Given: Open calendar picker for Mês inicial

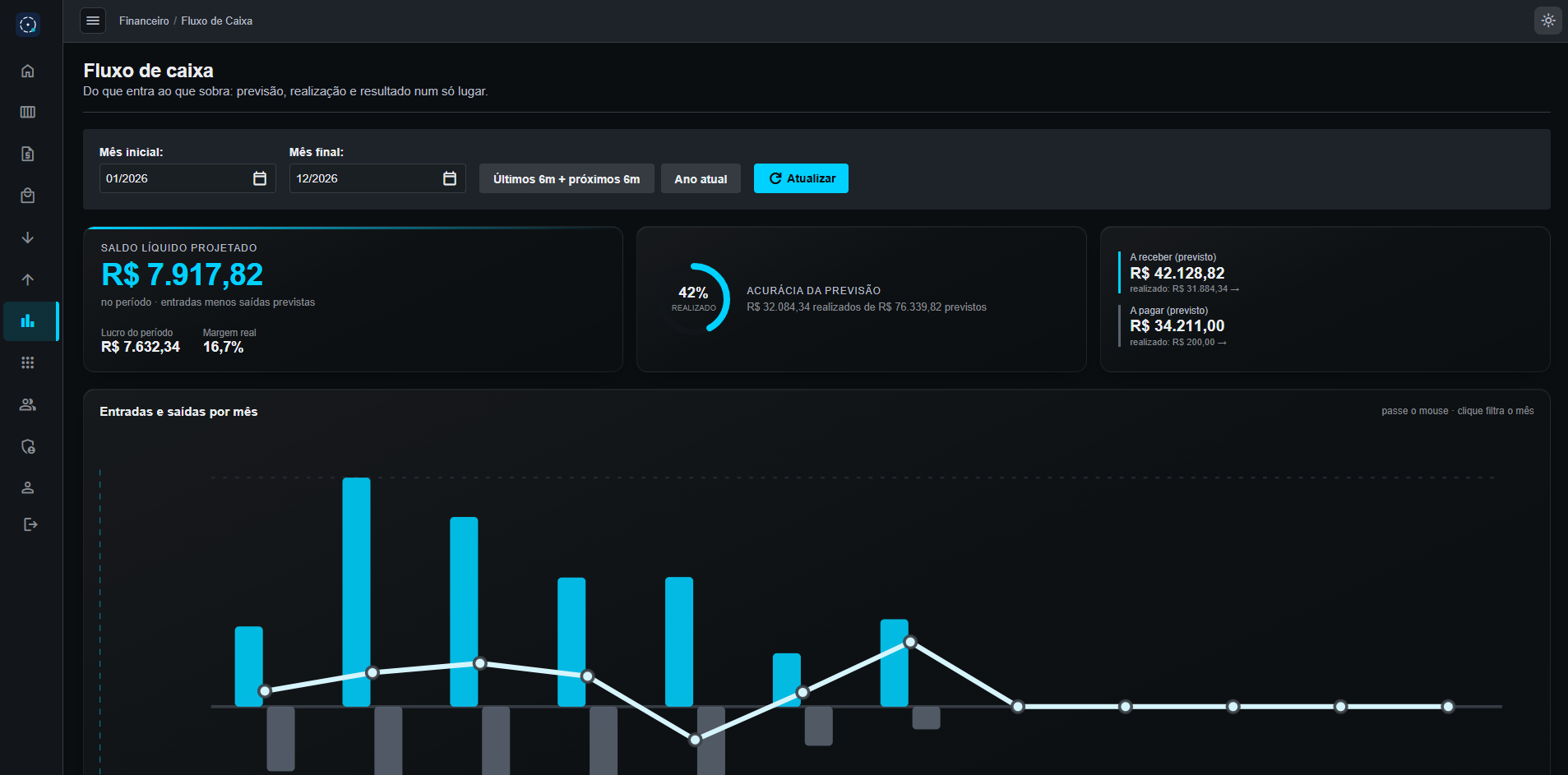Looking at the screenshot, I should 260,178.
